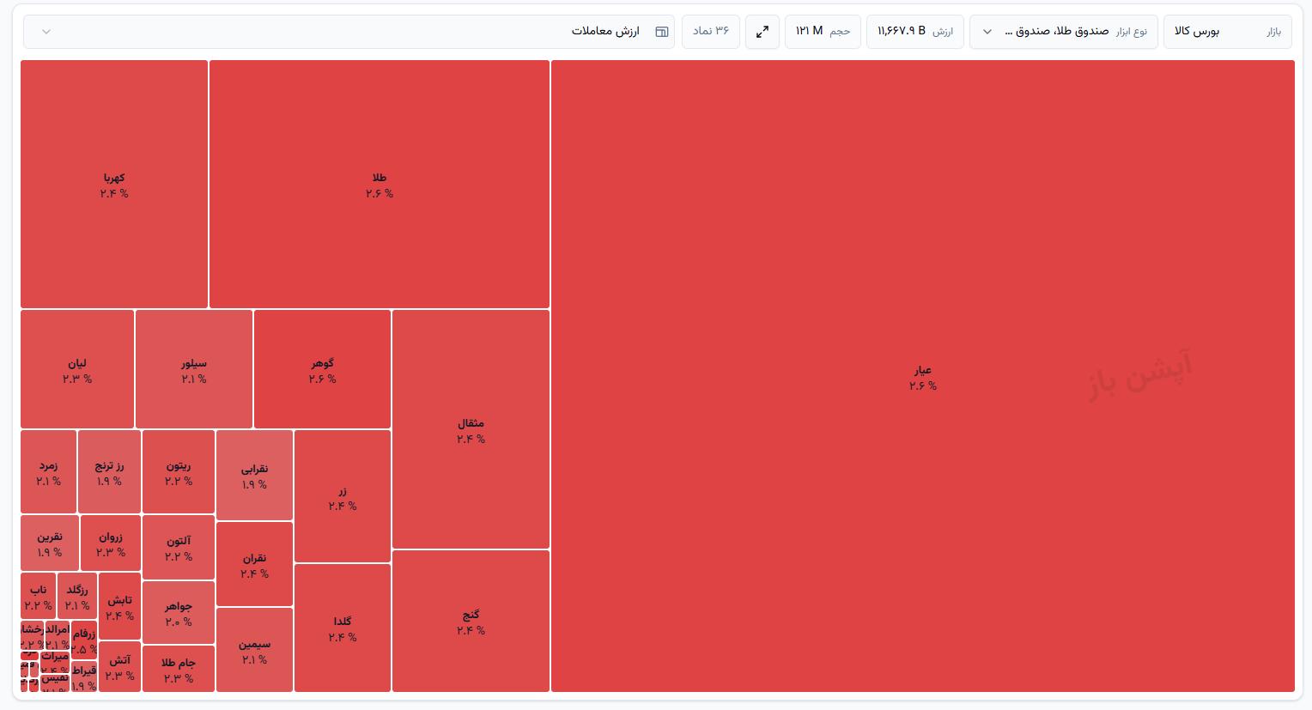This screenshot has height=710, width=1312.
Task: Select the لیان treemap tile
Action: click(x=77, y=369)
